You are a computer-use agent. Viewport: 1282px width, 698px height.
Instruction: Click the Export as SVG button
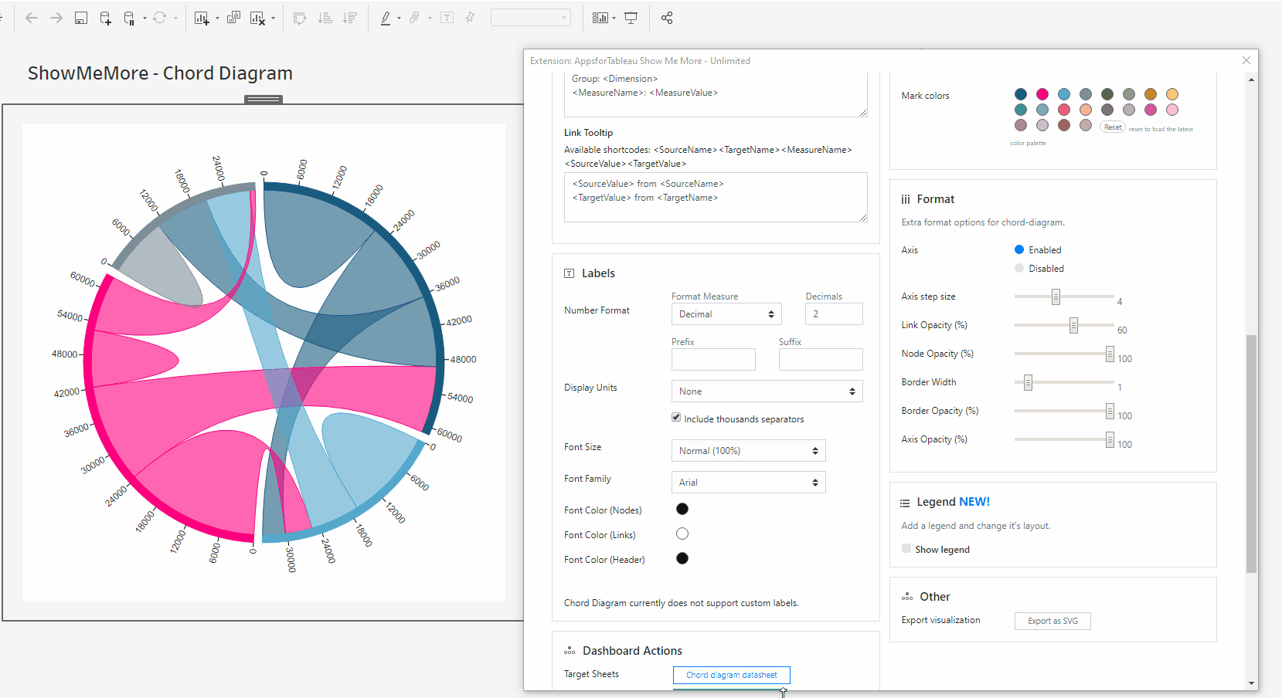[1052, 621]
